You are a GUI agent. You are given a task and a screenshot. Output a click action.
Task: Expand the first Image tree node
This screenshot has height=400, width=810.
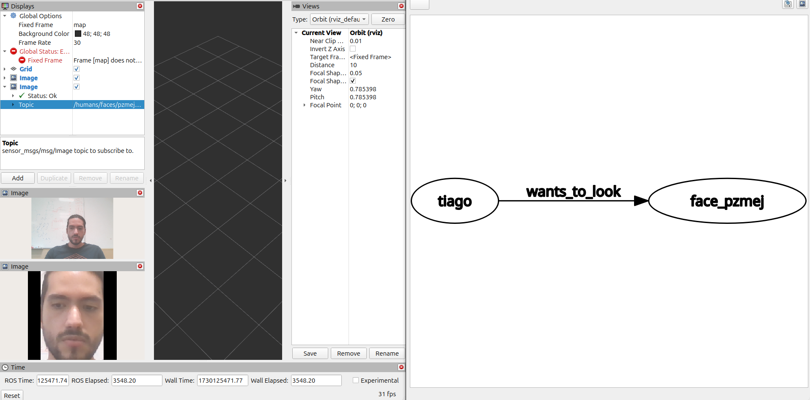tap(5, 78)
